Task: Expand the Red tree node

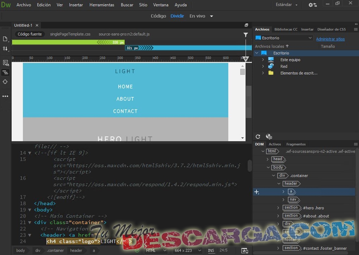Action: [263, 67]
